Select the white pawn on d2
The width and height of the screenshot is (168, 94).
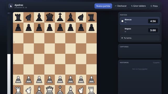click(50, 80)
